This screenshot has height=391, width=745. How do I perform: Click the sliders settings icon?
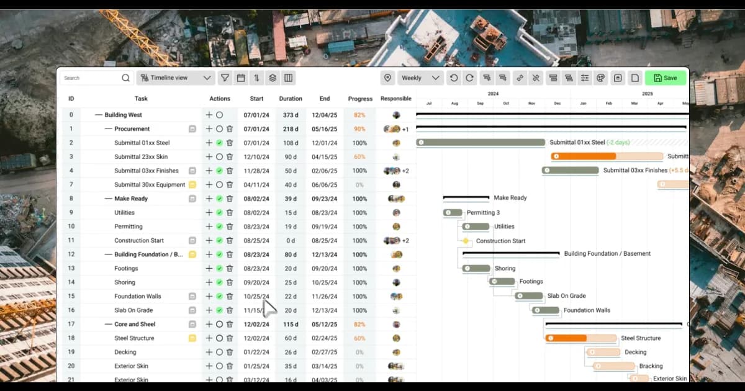[585, 78]
